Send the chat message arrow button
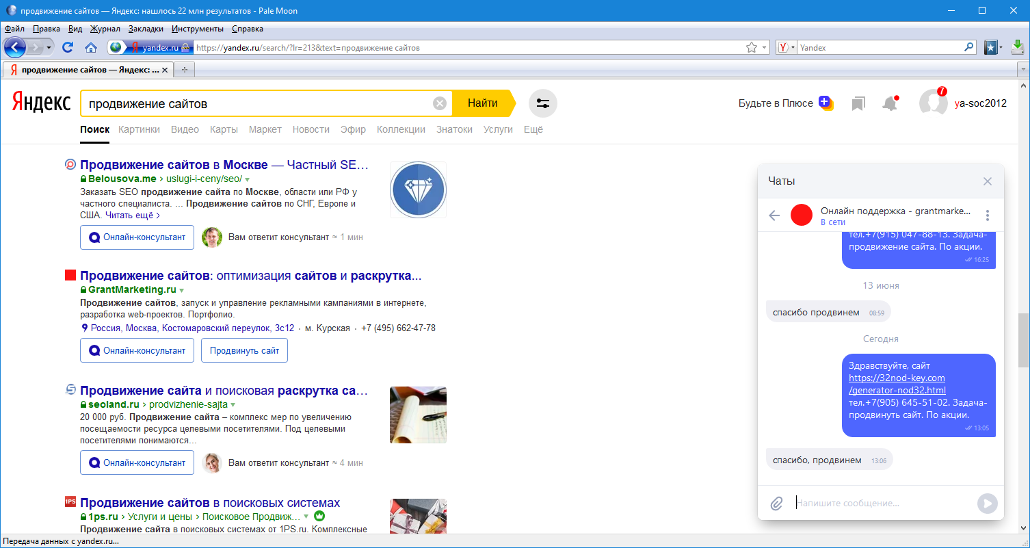The image size is (1030, 548). click(987, 504)
